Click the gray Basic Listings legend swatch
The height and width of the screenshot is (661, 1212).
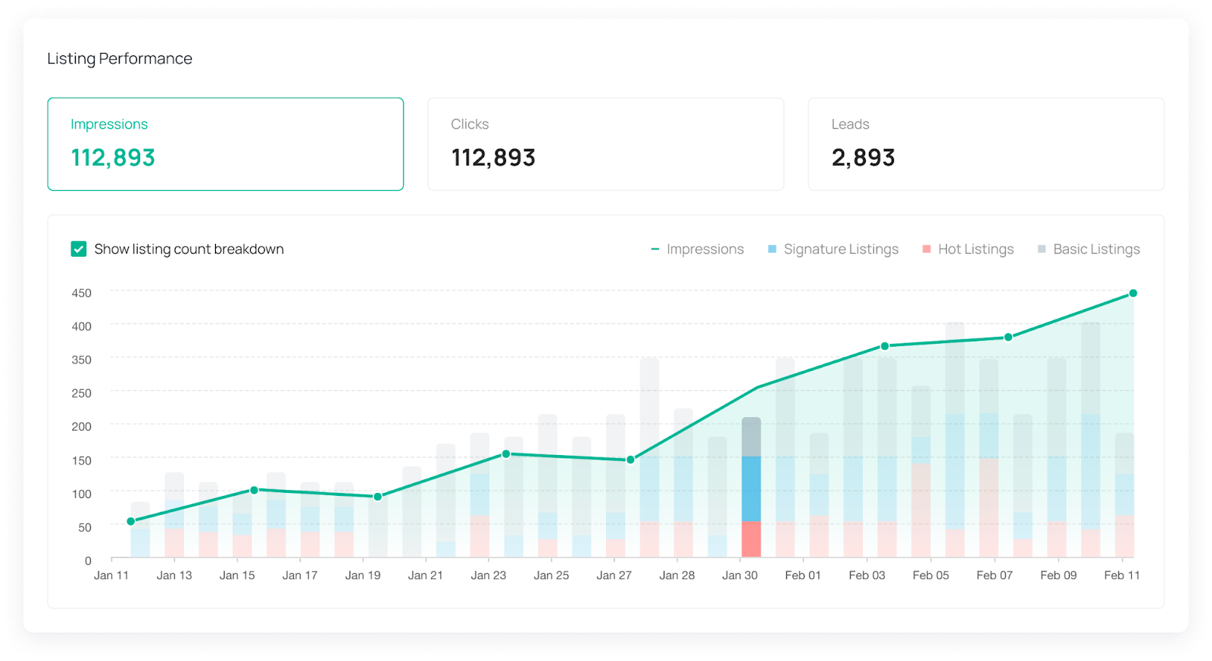click(1042, 249)
